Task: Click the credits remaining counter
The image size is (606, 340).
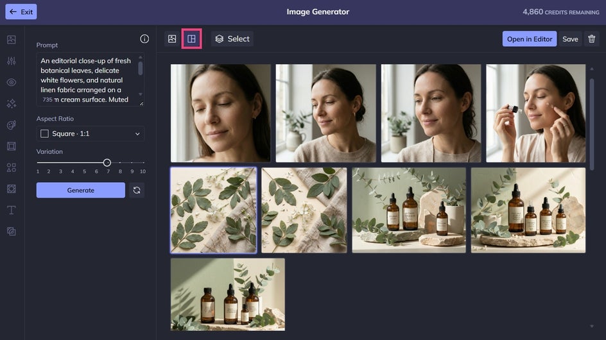Action: tap(561, 12)
